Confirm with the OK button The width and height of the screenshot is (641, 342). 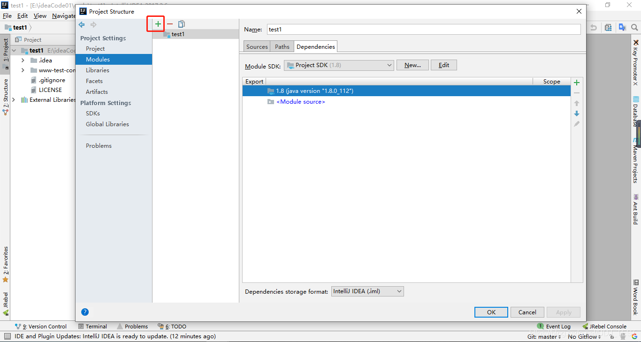tap(491, 312)
